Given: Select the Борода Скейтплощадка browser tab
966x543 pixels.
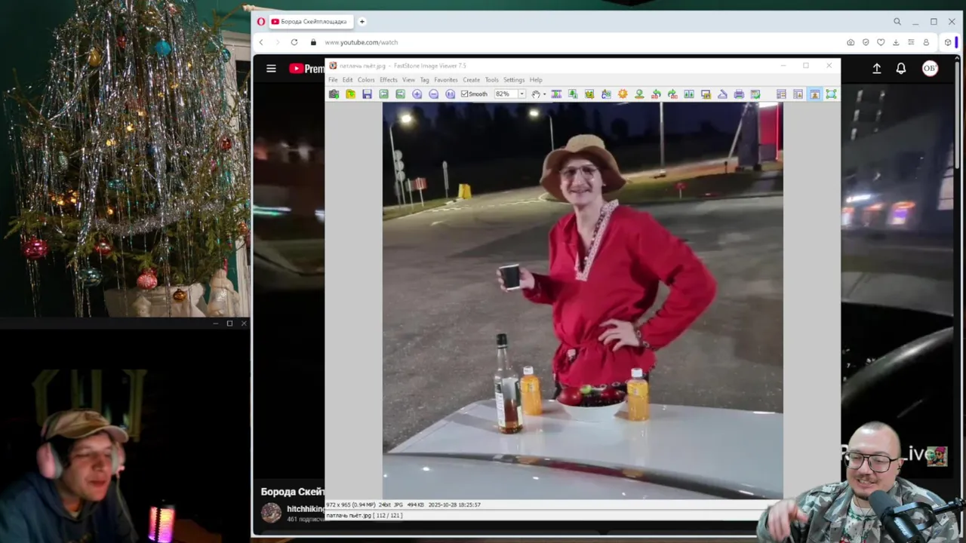Looking at the screenshot, I should point(311,22).
